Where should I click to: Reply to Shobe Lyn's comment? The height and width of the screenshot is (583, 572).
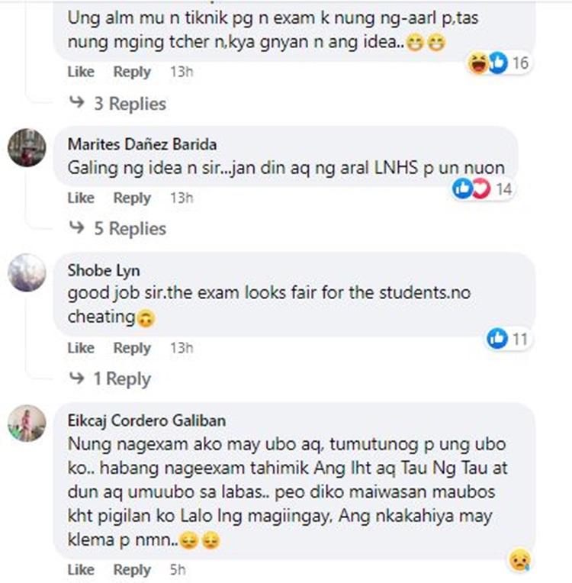tap(132, 349)
